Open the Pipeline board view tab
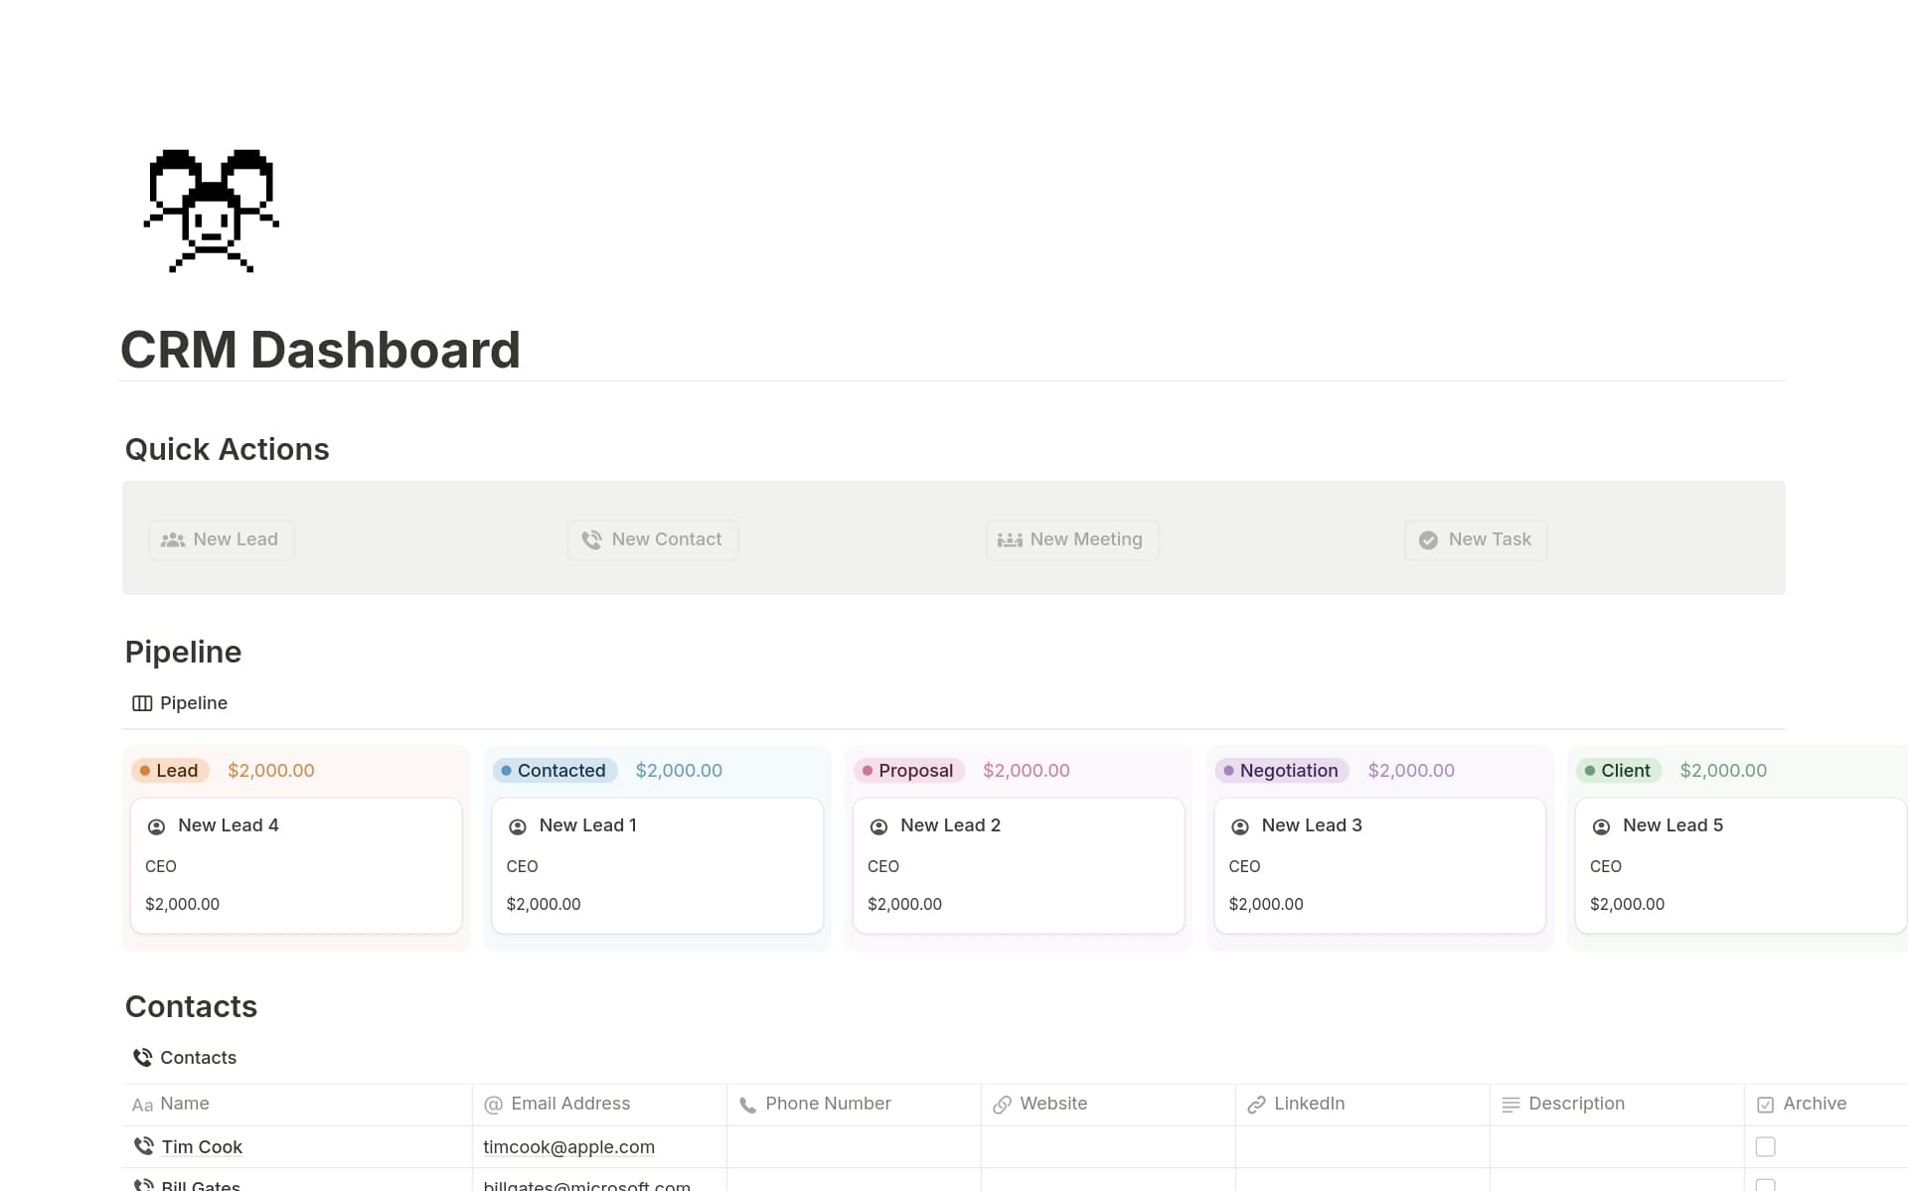 pos(180,703)
